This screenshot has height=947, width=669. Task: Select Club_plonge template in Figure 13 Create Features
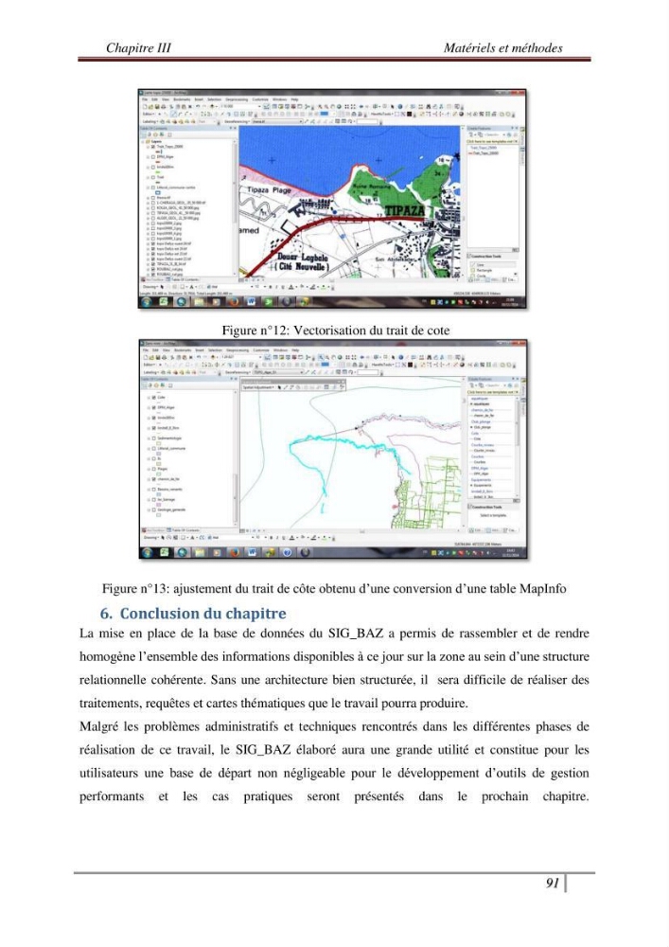[x=482, y=427]
